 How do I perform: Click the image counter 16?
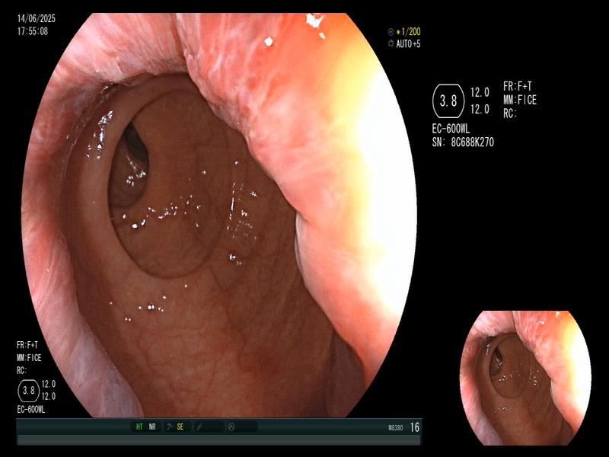(415, 427)
